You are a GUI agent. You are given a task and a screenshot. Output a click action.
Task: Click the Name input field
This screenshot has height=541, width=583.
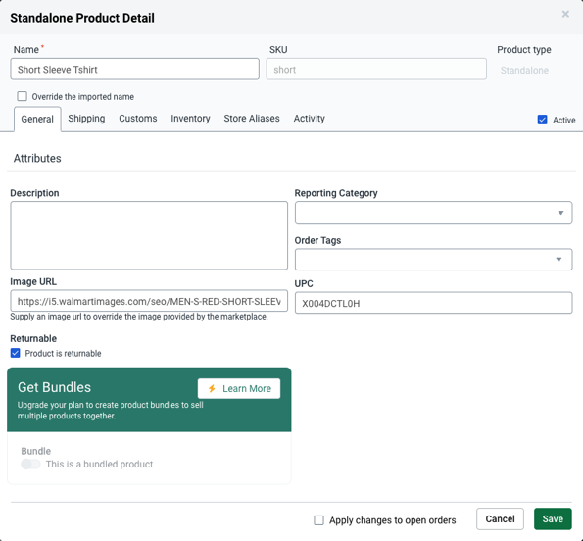(134, 69)
